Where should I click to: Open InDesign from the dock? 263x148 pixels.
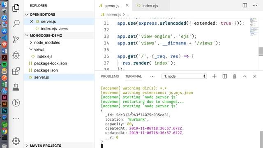pos(5,97)
